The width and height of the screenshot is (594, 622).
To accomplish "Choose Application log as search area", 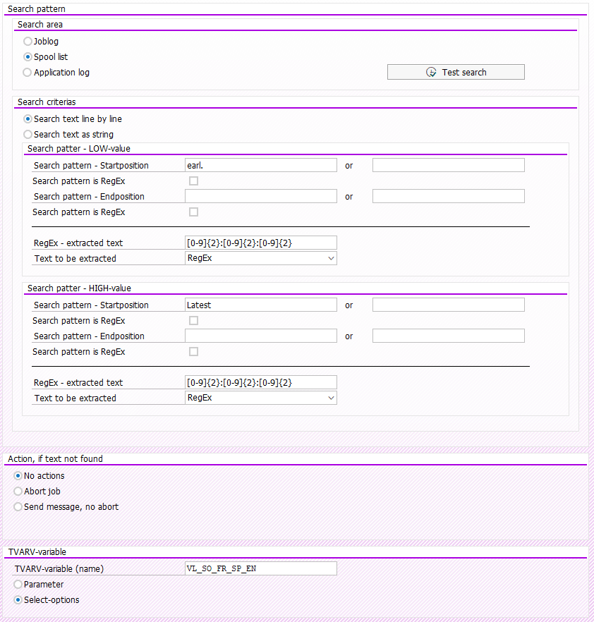I will pyautogui.click(x=28, y=72).
